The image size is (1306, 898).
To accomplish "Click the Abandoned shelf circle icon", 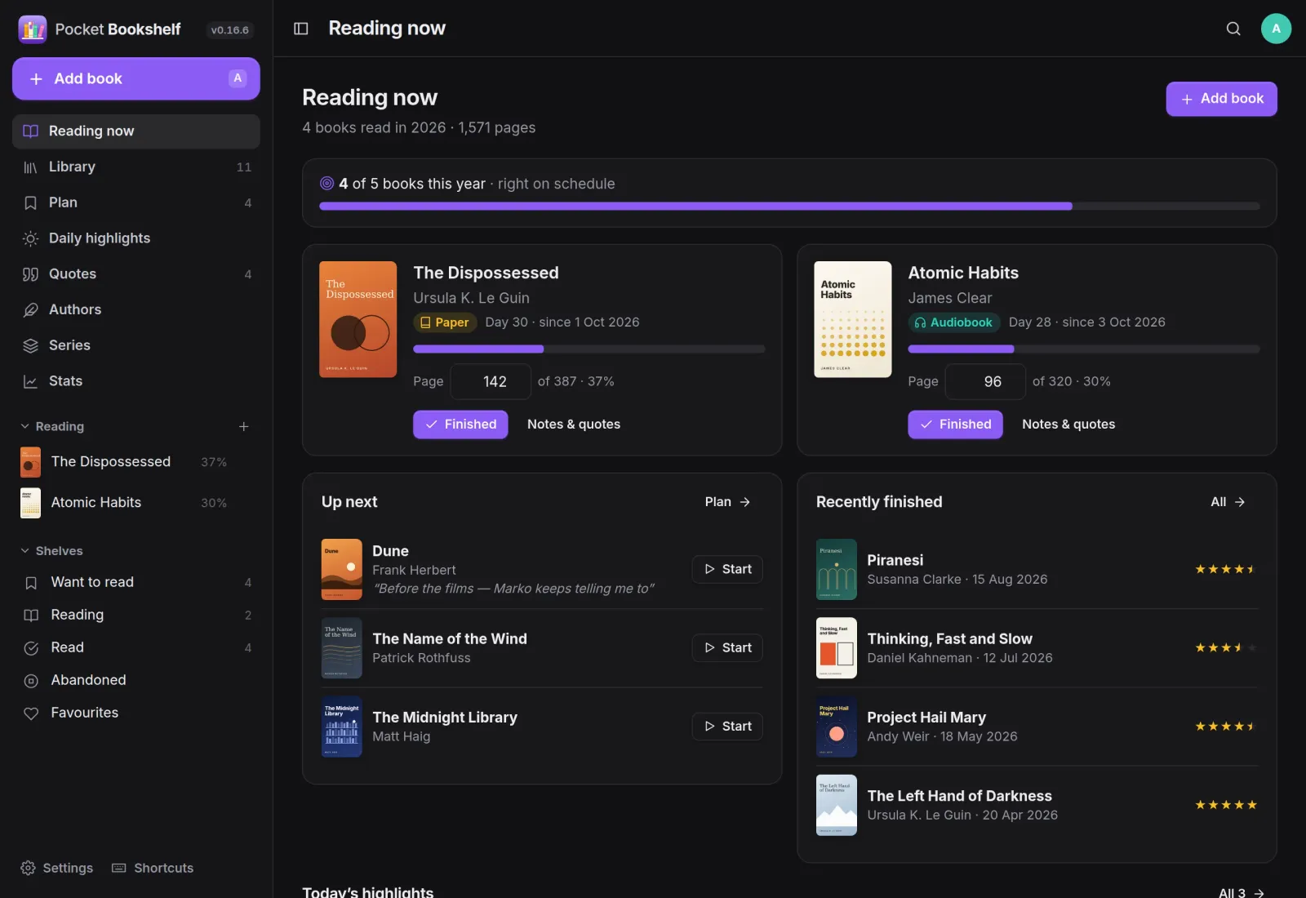I will point(31,681).
